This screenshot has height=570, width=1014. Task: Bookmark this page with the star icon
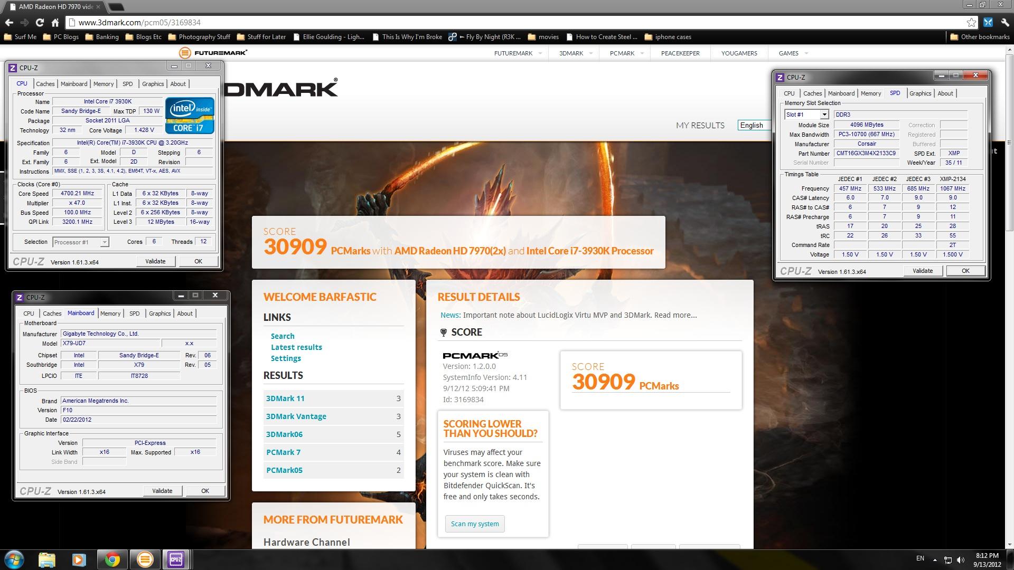(971, 23)
